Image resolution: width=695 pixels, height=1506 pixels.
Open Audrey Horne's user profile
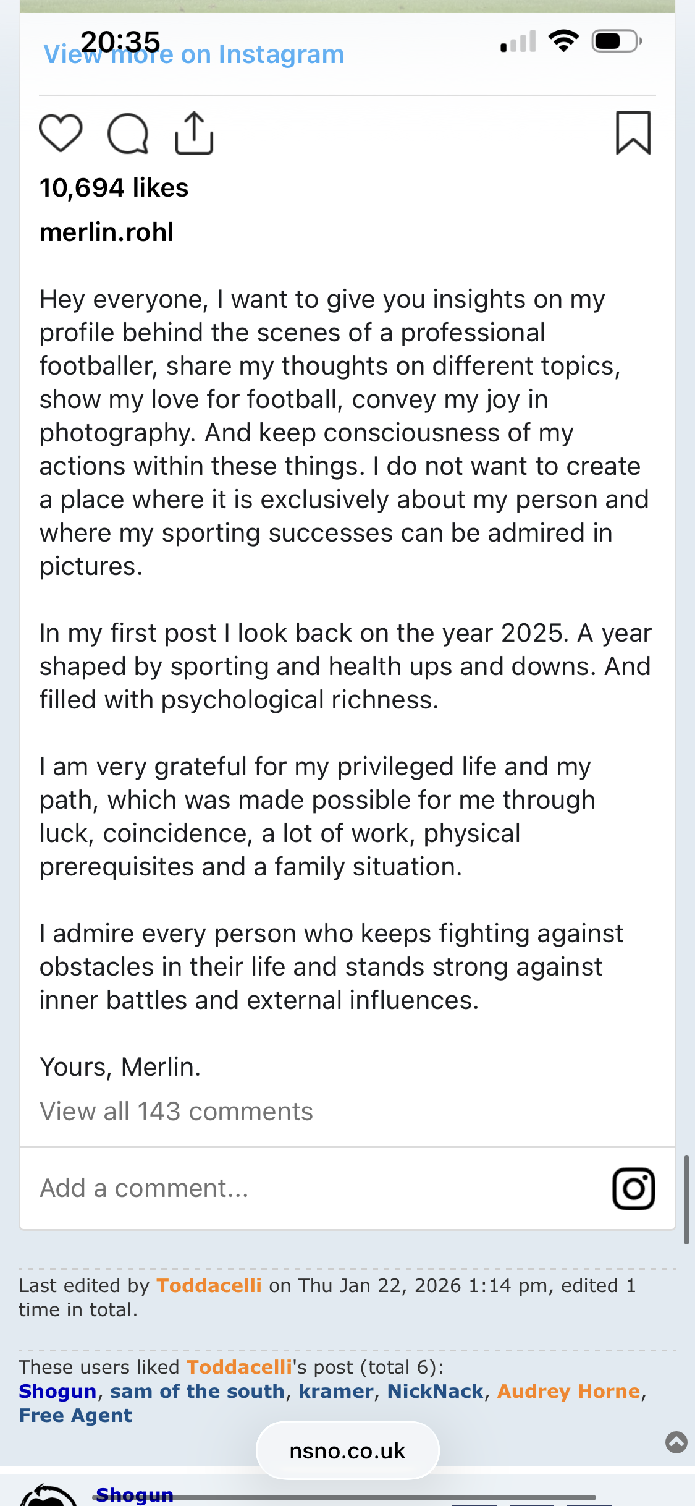tap(568, 1391)
